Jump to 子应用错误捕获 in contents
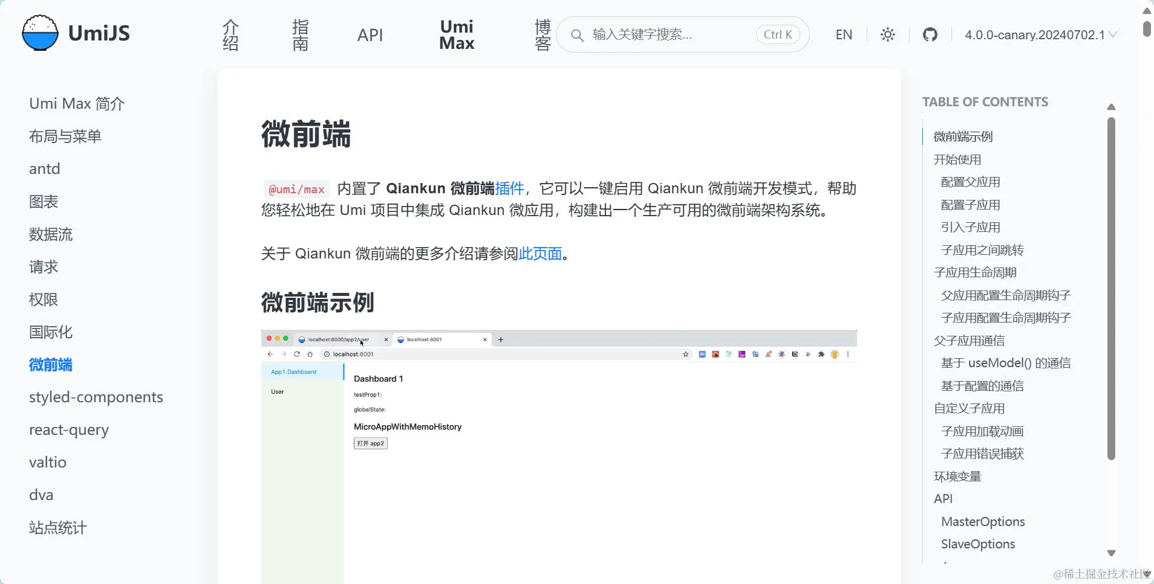1154x584 pixels. (982, 454)
